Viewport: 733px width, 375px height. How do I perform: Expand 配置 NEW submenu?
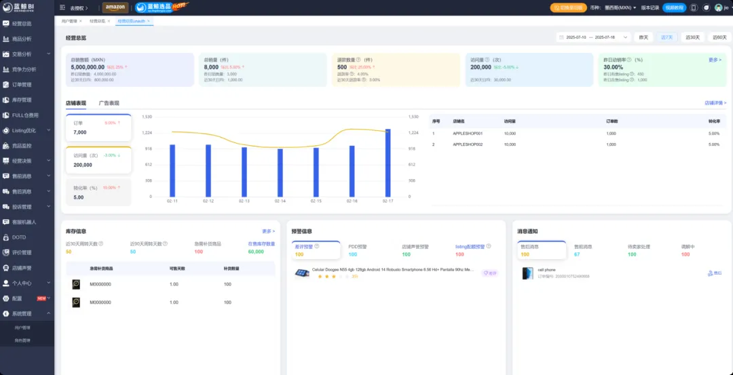(49, 298)
